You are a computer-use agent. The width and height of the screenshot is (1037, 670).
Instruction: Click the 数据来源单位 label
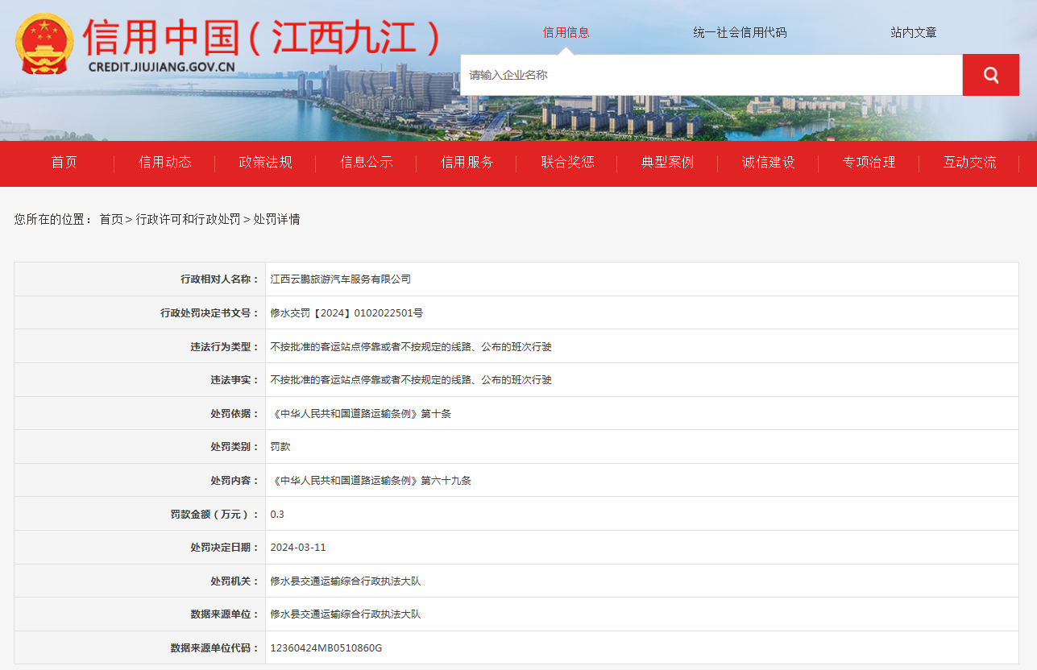[225, 614]
